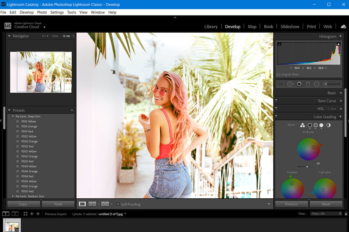Switch Color Grading to Highlights view
Screen dimensions: 349x232
click(x=321, y=125)
